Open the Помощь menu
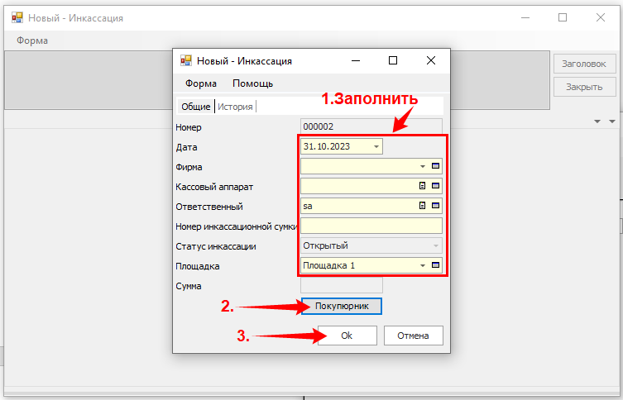Screen dimensions: 623x400 [x=252, y=83]
